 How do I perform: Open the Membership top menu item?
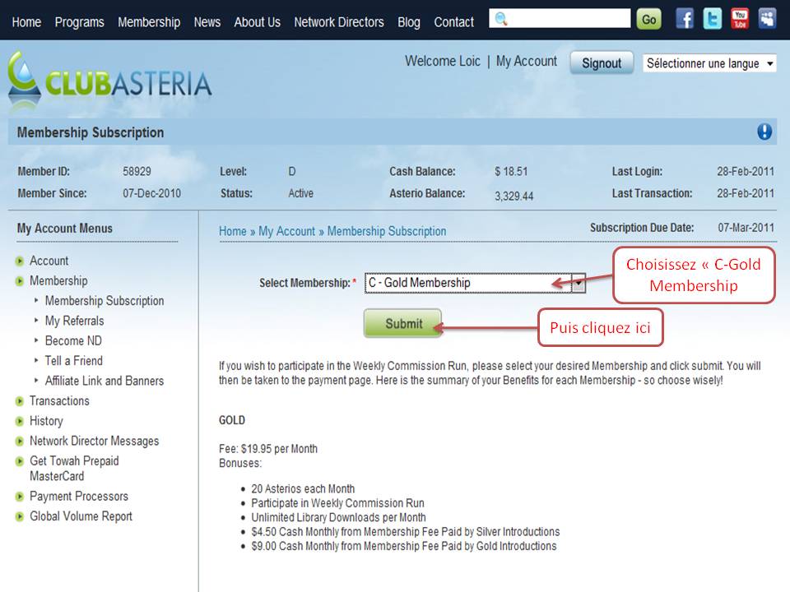point(149,22)
